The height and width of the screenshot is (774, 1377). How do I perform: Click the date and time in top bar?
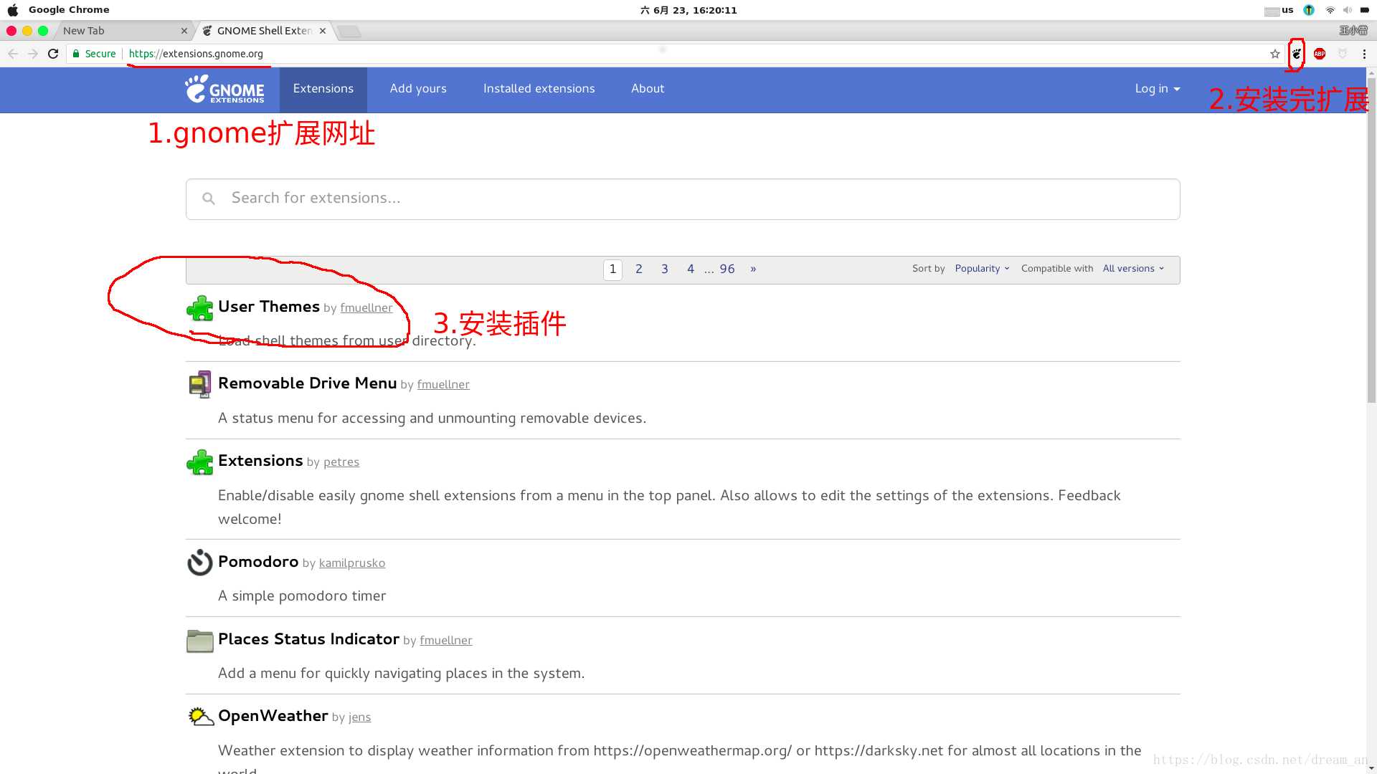pos(688,10)
